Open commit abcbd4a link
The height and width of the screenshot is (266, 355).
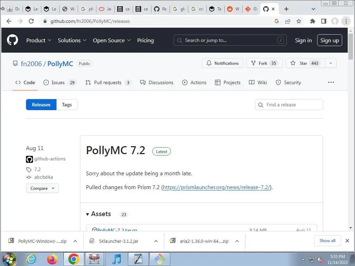43,177
